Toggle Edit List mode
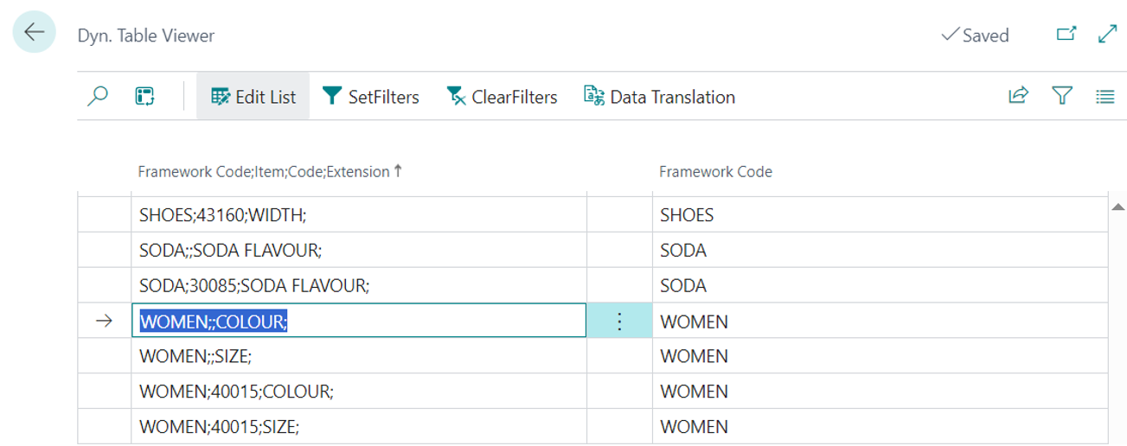The width and height of the screenshot is (1127, 446). pos(253,97)
